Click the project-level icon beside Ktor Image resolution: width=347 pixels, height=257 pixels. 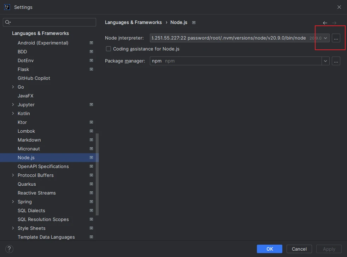[x=91, y=122]
